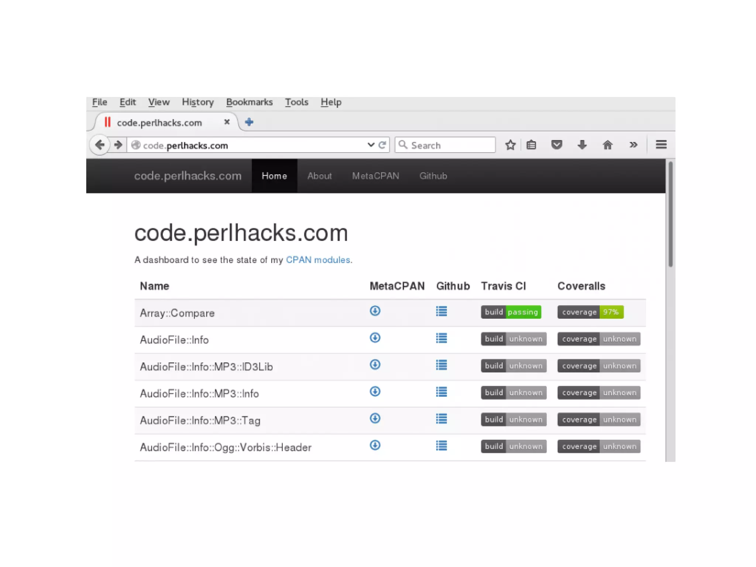756x567 pixels.
Task: Click the browser back arrow button
Action: (x=100, y=145)
